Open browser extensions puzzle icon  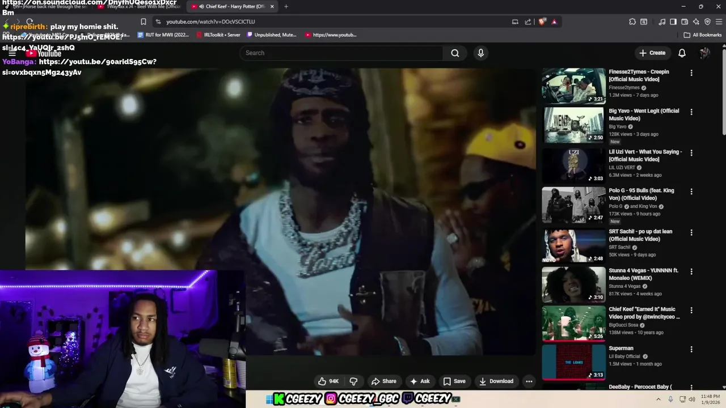[x=632, y=22]
